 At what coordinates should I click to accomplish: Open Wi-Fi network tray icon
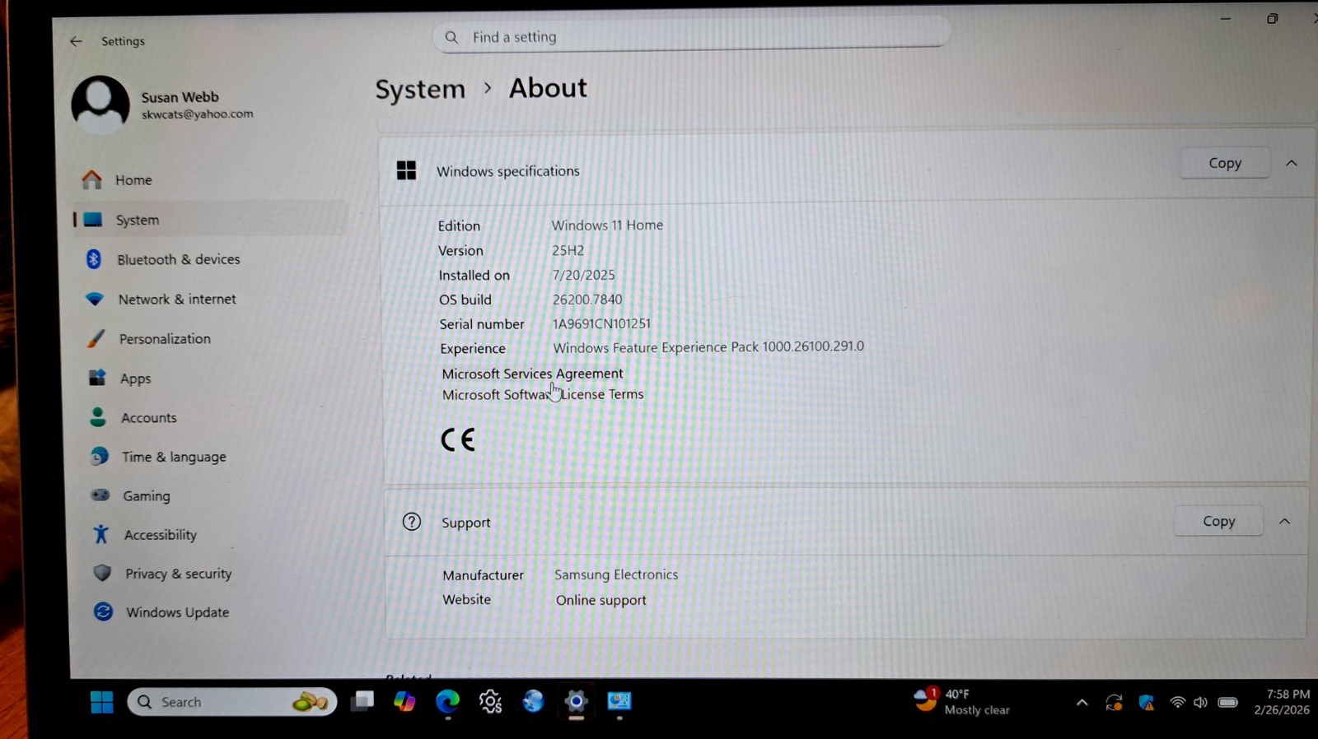click(x=1177, y=702)
